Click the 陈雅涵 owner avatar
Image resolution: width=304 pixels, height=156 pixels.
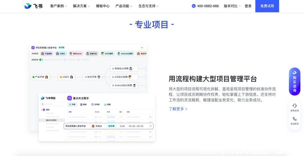click(x=93, y=126)
